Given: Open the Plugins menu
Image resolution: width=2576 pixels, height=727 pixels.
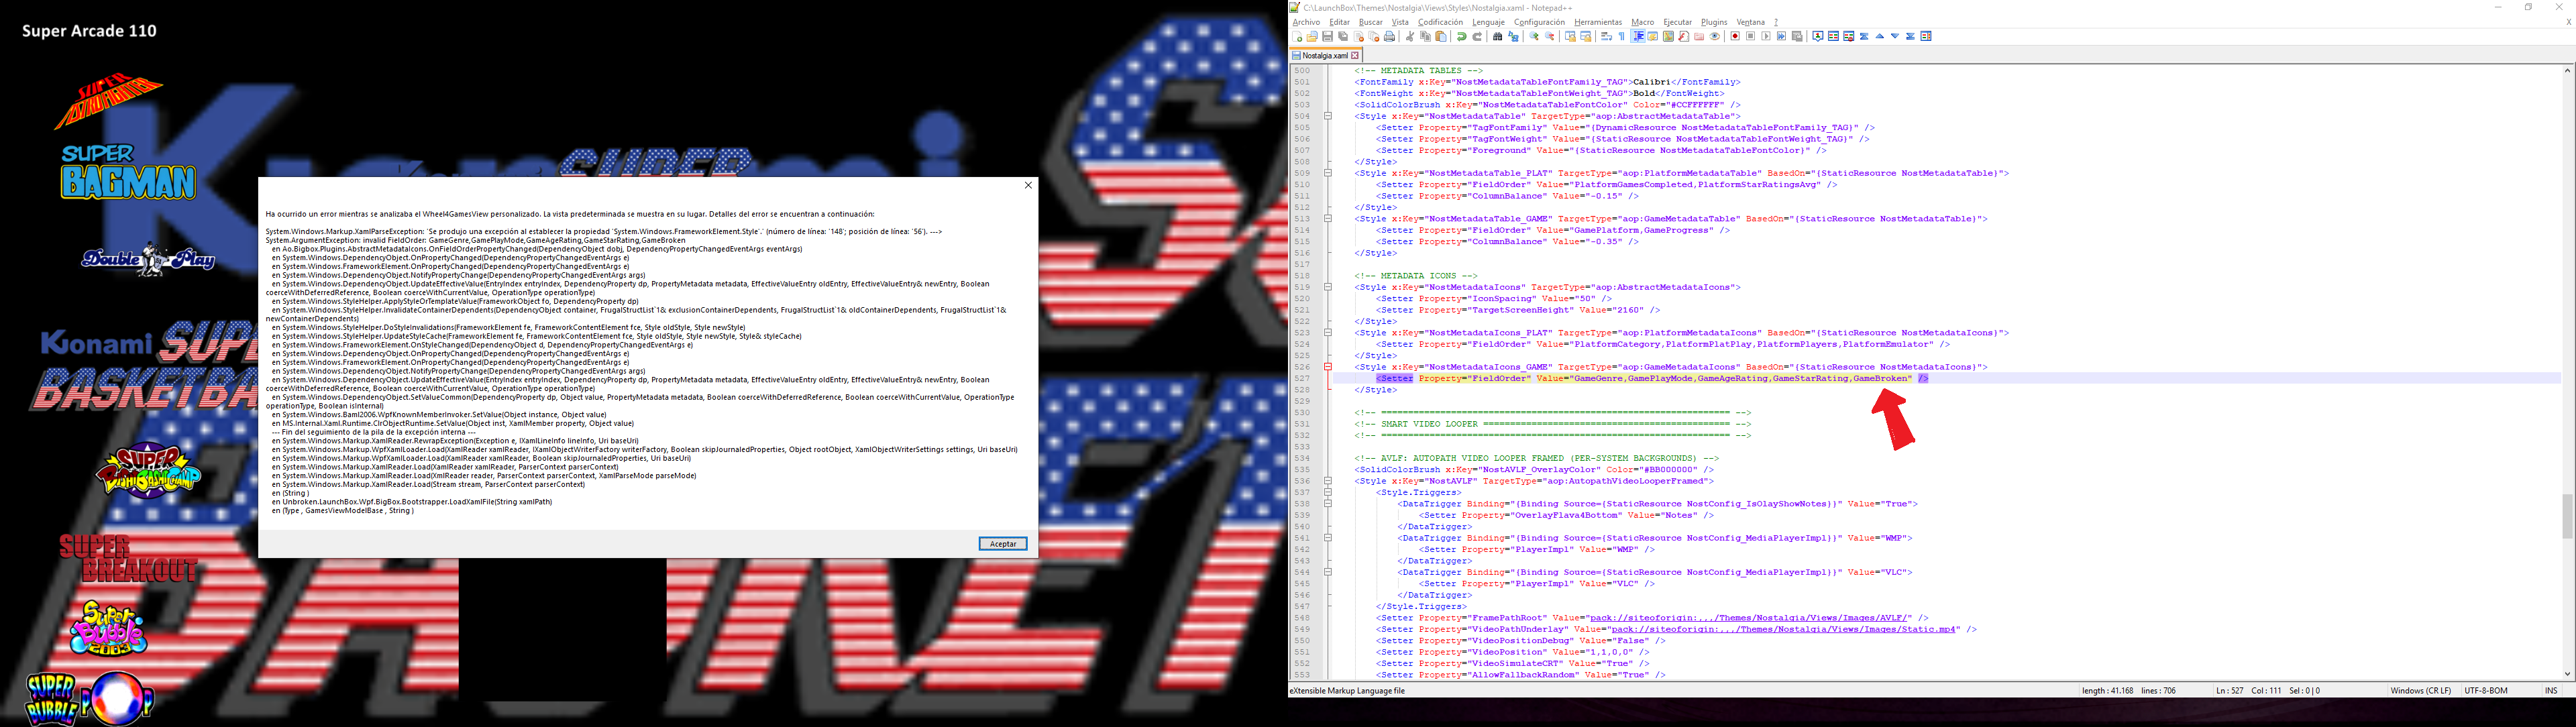Looking at the screenshot, I should point(1714,22).
